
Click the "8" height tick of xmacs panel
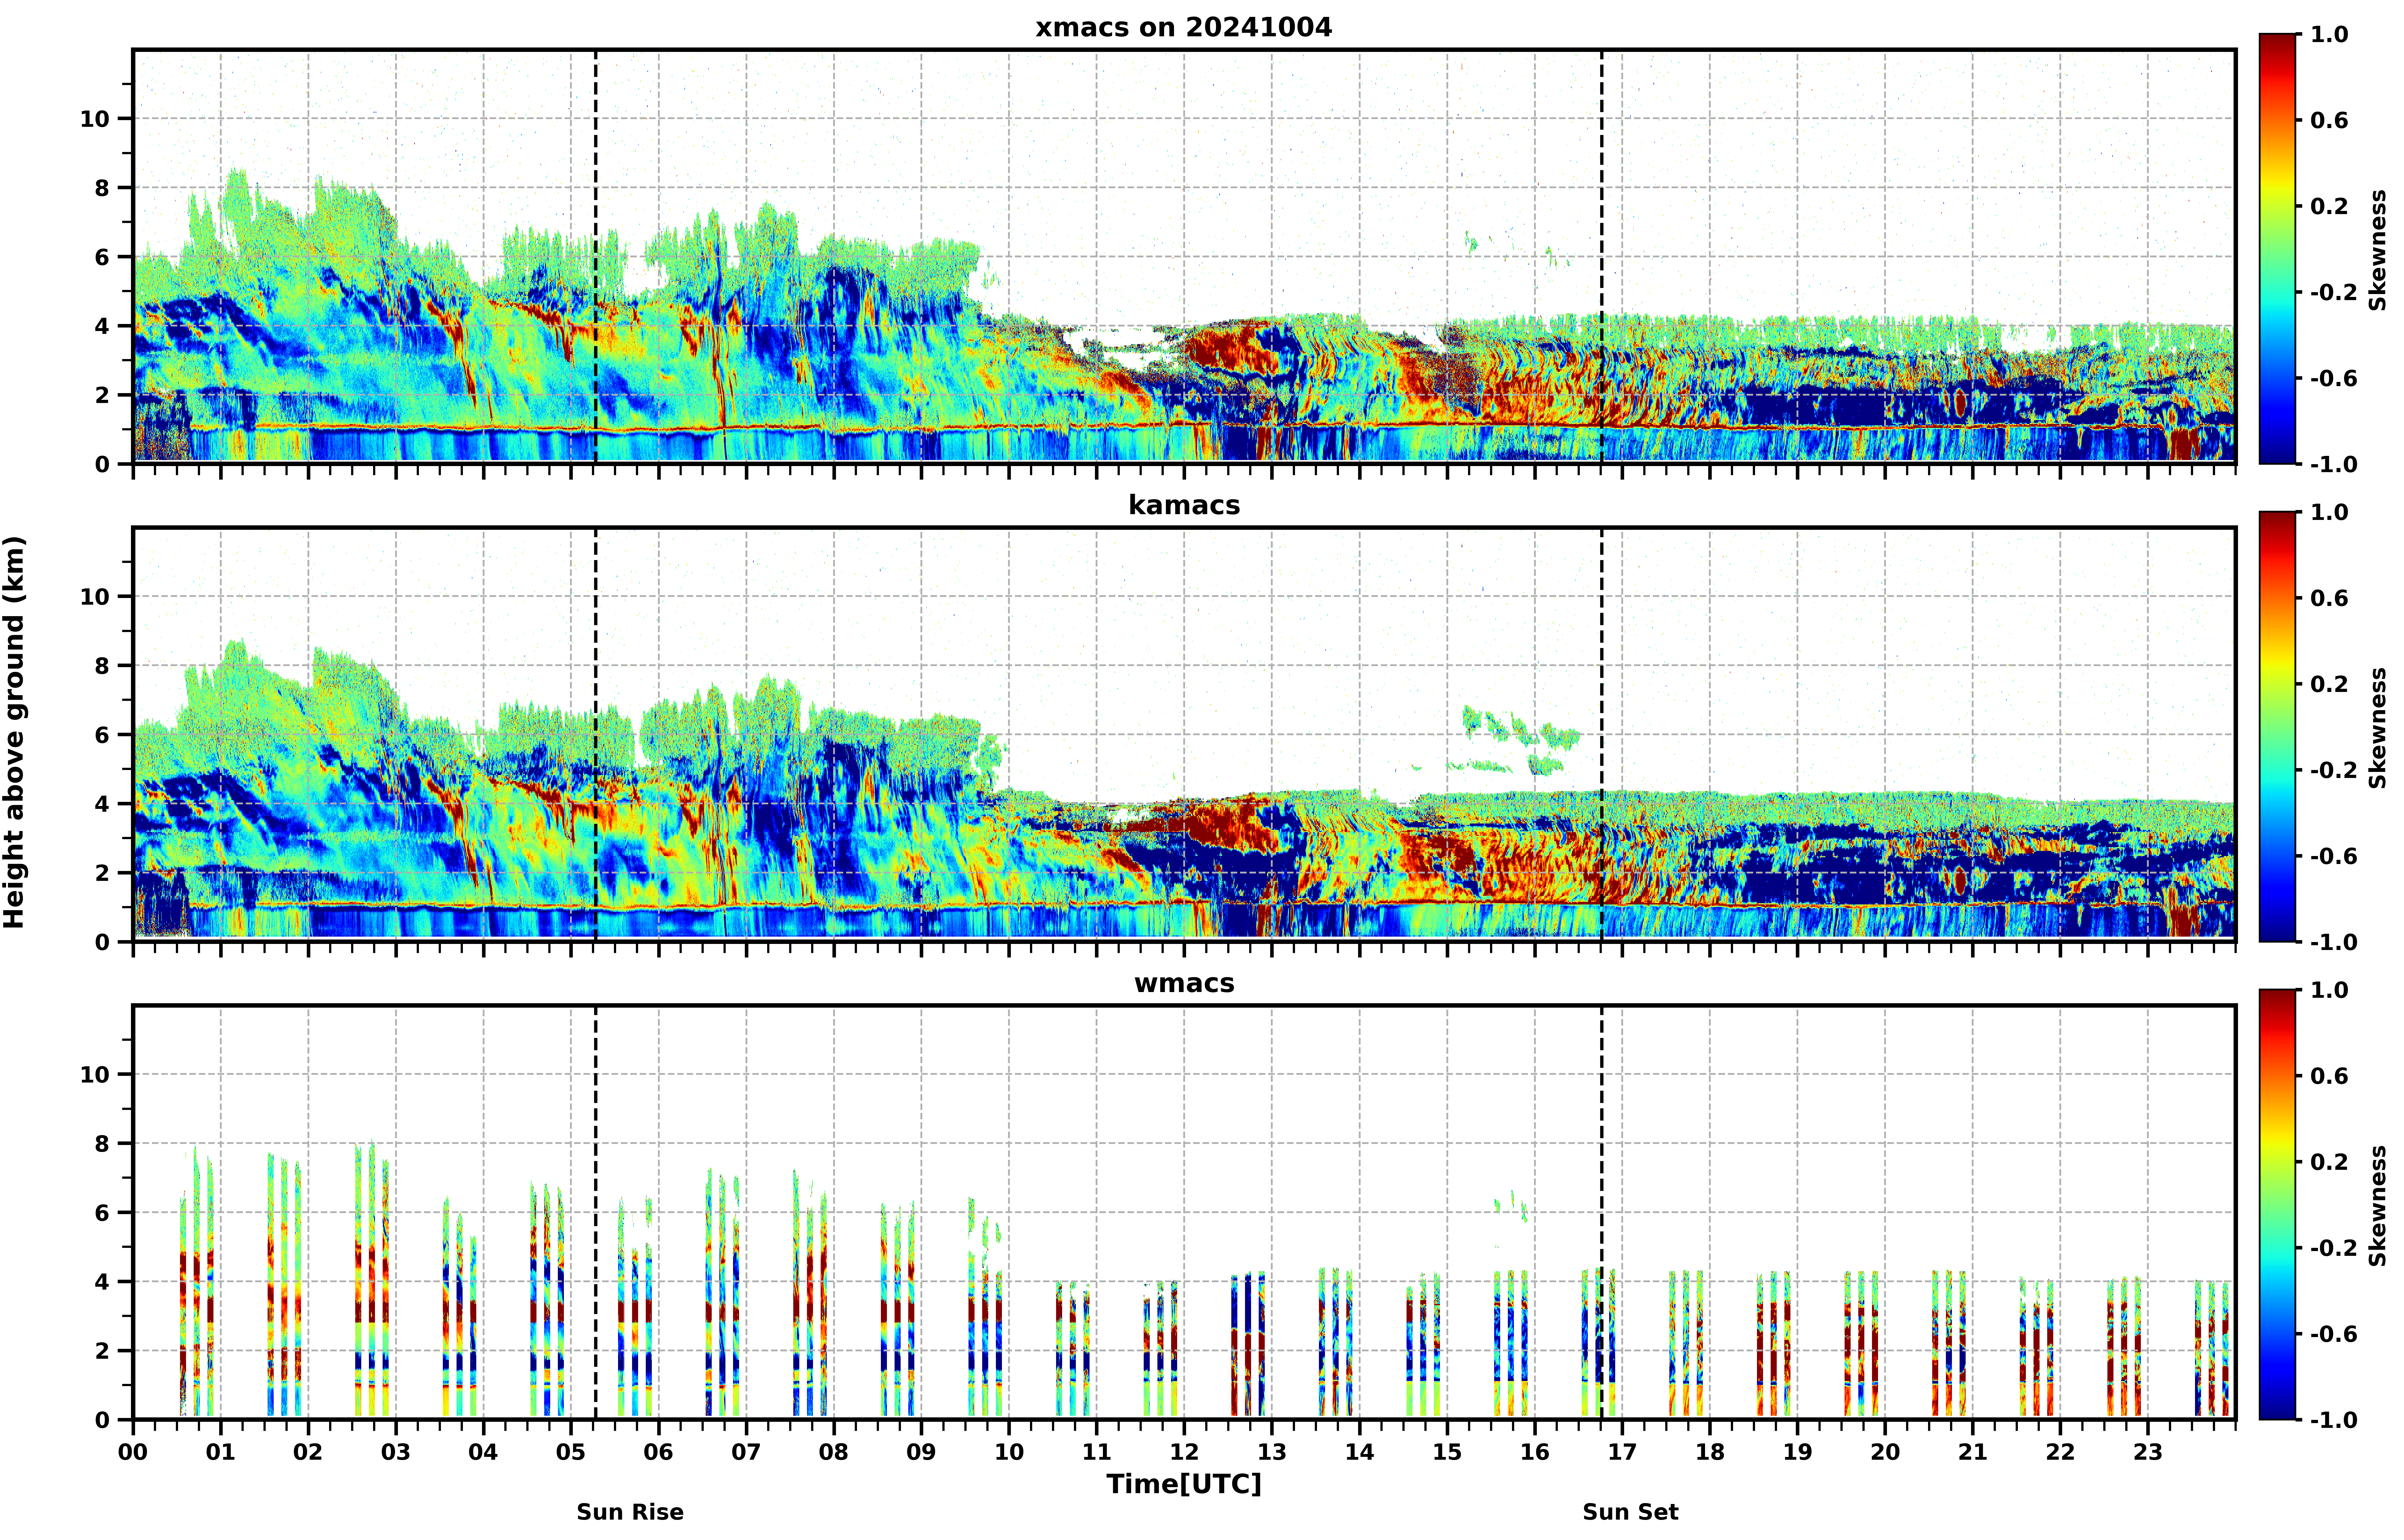[102, 188]
